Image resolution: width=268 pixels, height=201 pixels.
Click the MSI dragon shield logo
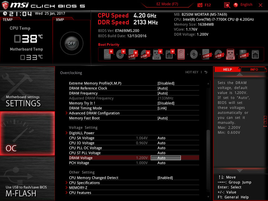[5, 5]
